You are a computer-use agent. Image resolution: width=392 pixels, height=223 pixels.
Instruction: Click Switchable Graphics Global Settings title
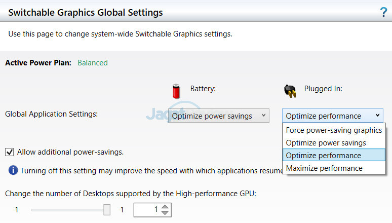pyautogui.click(x=86, y=12)
